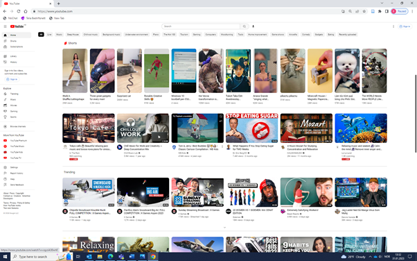Screen dimensions: 417x261
Task: Open the Snowboard Knuckle Huck trending video
Action: click(89, 192)
